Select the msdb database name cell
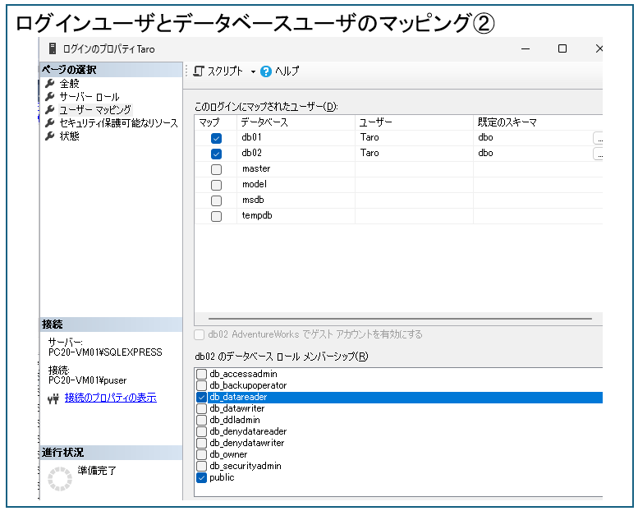 [296, 200]
